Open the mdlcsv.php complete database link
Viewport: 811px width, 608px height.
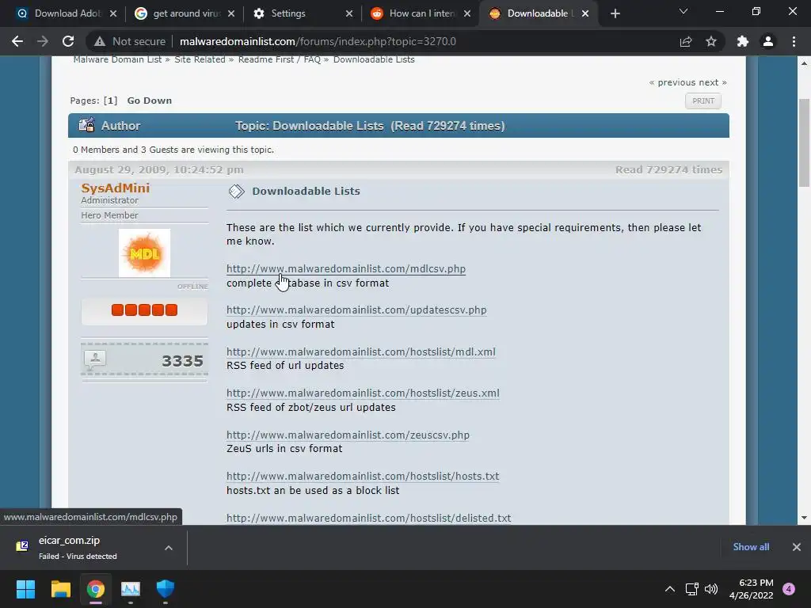tap(346, 269)
